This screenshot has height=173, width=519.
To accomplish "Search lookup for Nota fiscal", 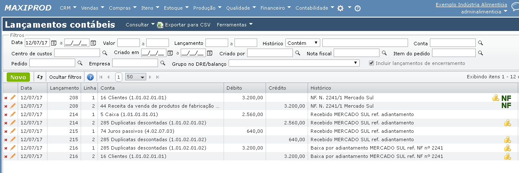I will [x=384, y=53].
